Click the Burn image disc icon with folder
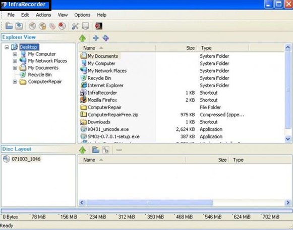The height and width of the screenshot is (230, 293). tap(42, 26)
